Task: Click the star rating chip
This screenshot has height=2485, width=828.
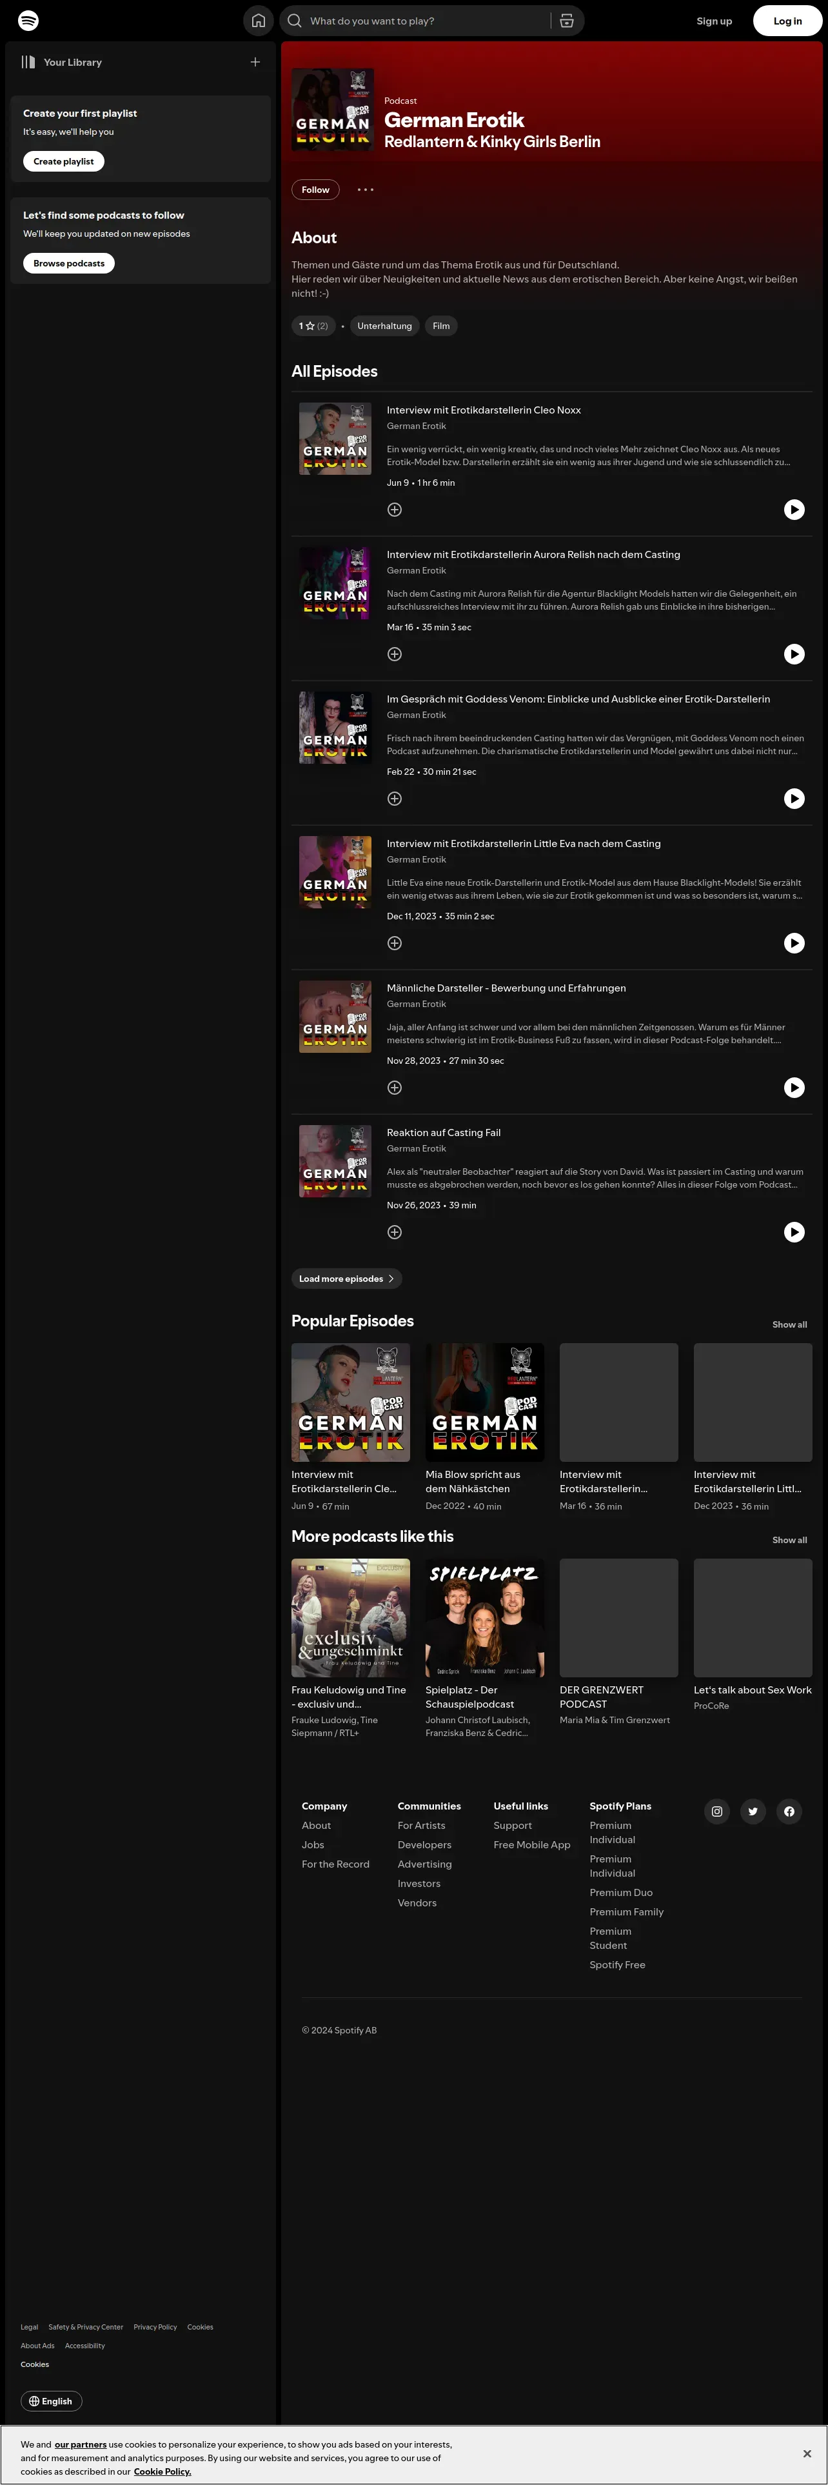Action: 313,326
